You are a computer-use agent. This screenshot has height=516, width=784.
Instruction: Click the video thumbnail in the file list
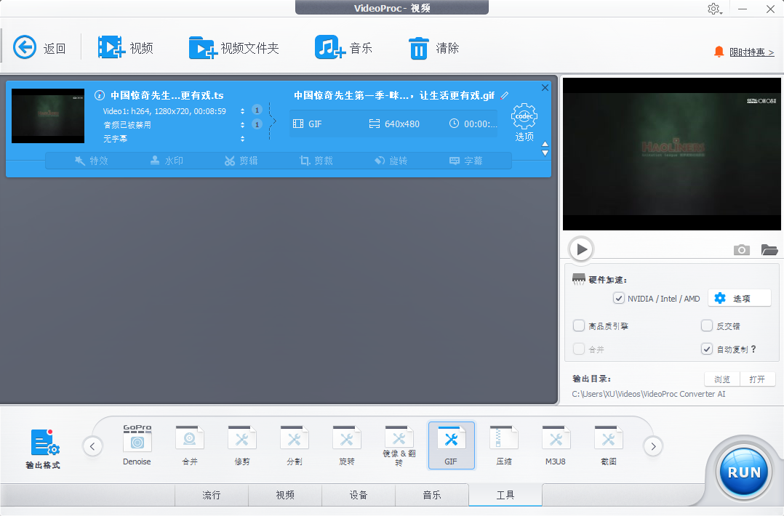47,116
